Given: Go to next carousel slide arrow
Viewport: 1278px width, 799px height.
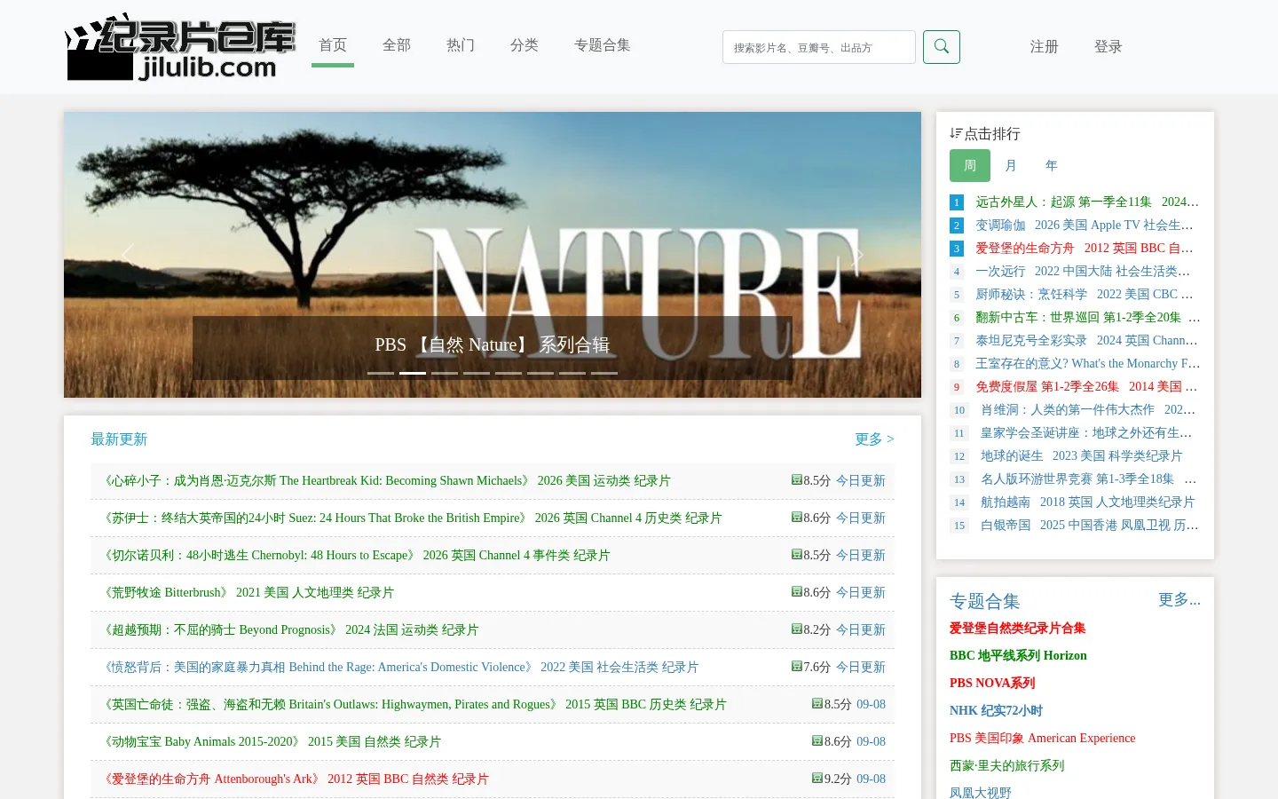Looking at the screenshot, I should 857,255.
